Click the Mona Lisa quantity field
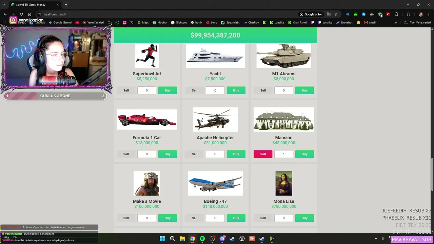This screenshot has height=244, width=434. pyautogui.click(x=284, y=218)
